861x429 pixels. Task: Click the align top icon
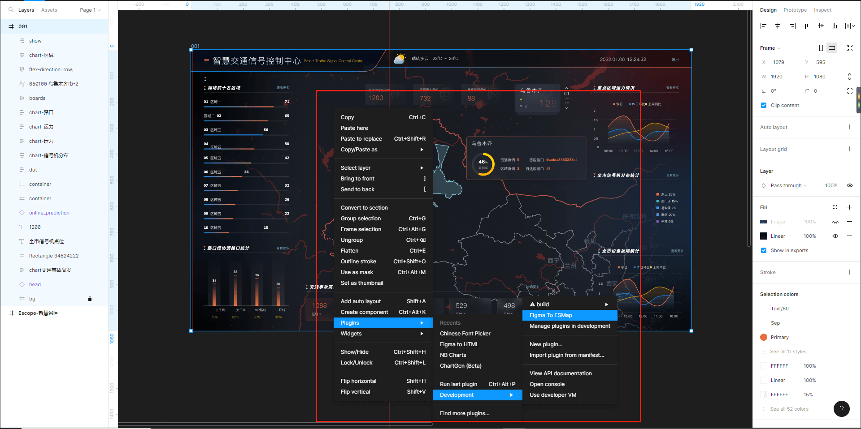[806, 26]
